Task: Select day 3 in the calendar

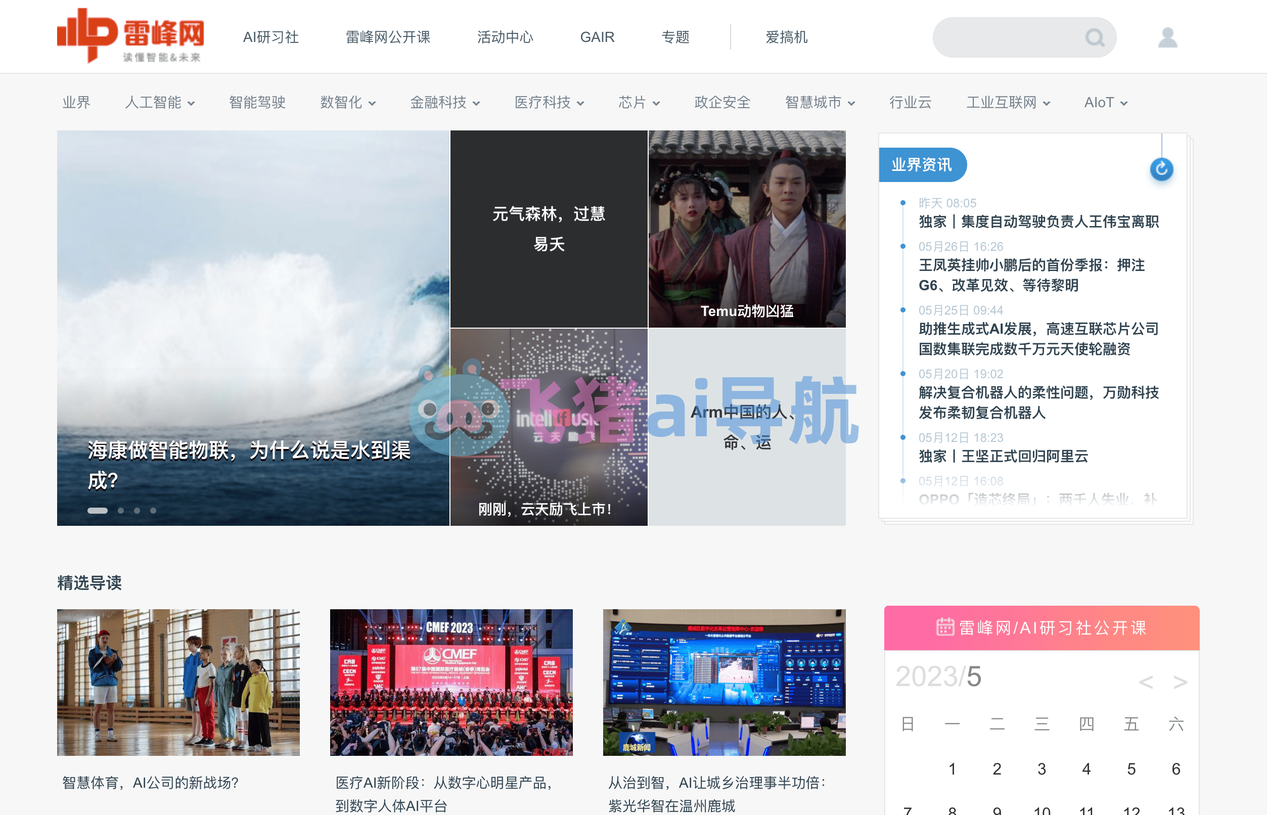Action: pos(1042,768)
